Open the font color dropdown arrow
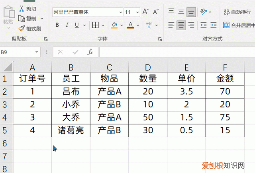Screen dimensions: 255x173 click(x=138, y=25)
